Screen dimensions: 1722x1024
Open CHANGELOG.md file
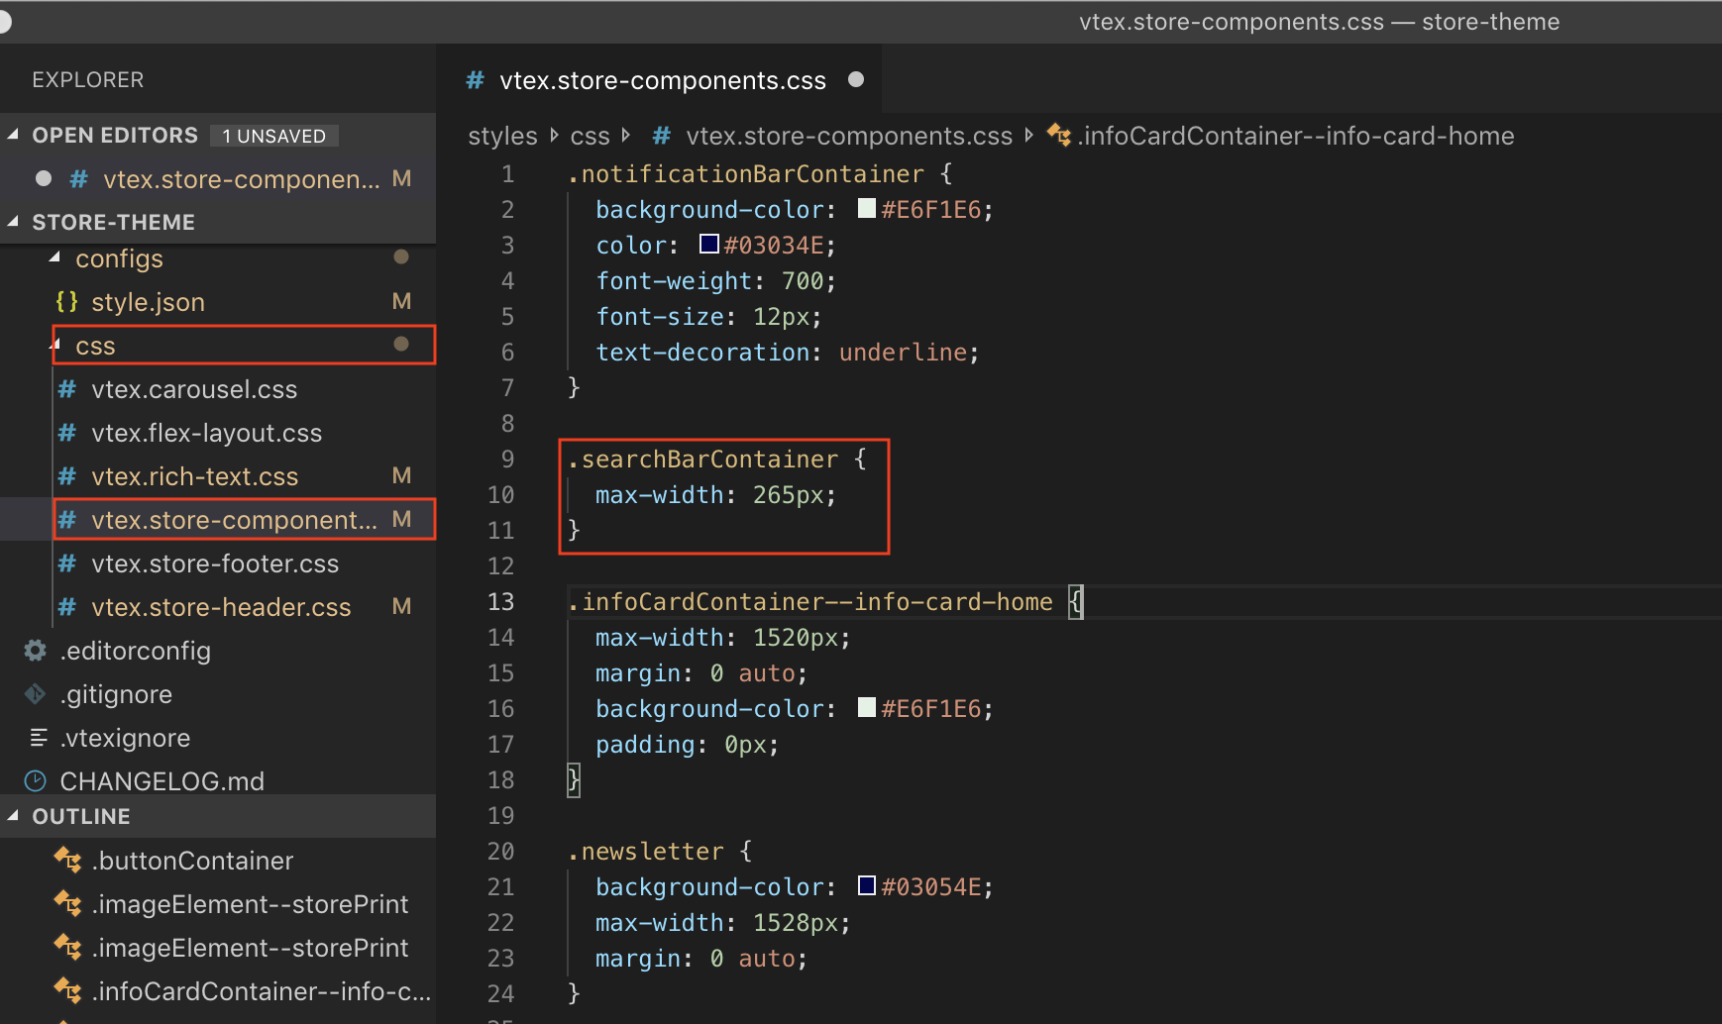pos(161,781)
